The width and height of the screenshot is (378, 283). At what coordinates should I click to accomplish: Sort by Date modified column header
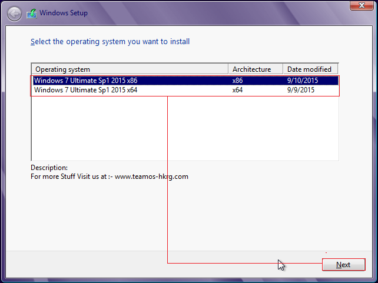click(310, 69)
